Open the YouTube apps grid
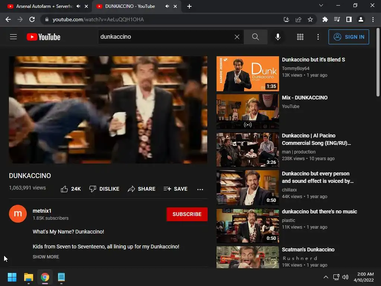Image resolution: width=381 pixels, height=286 pixels. [x=300, y=37]
